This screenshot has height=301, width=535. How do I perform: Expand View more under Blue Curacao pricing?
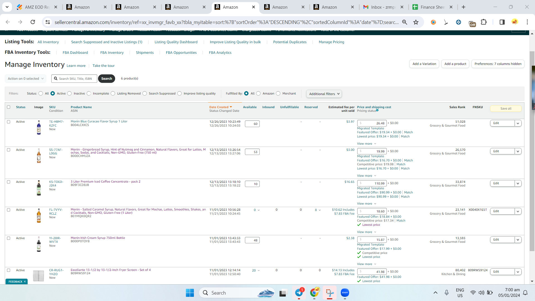[x=367, y=144]
